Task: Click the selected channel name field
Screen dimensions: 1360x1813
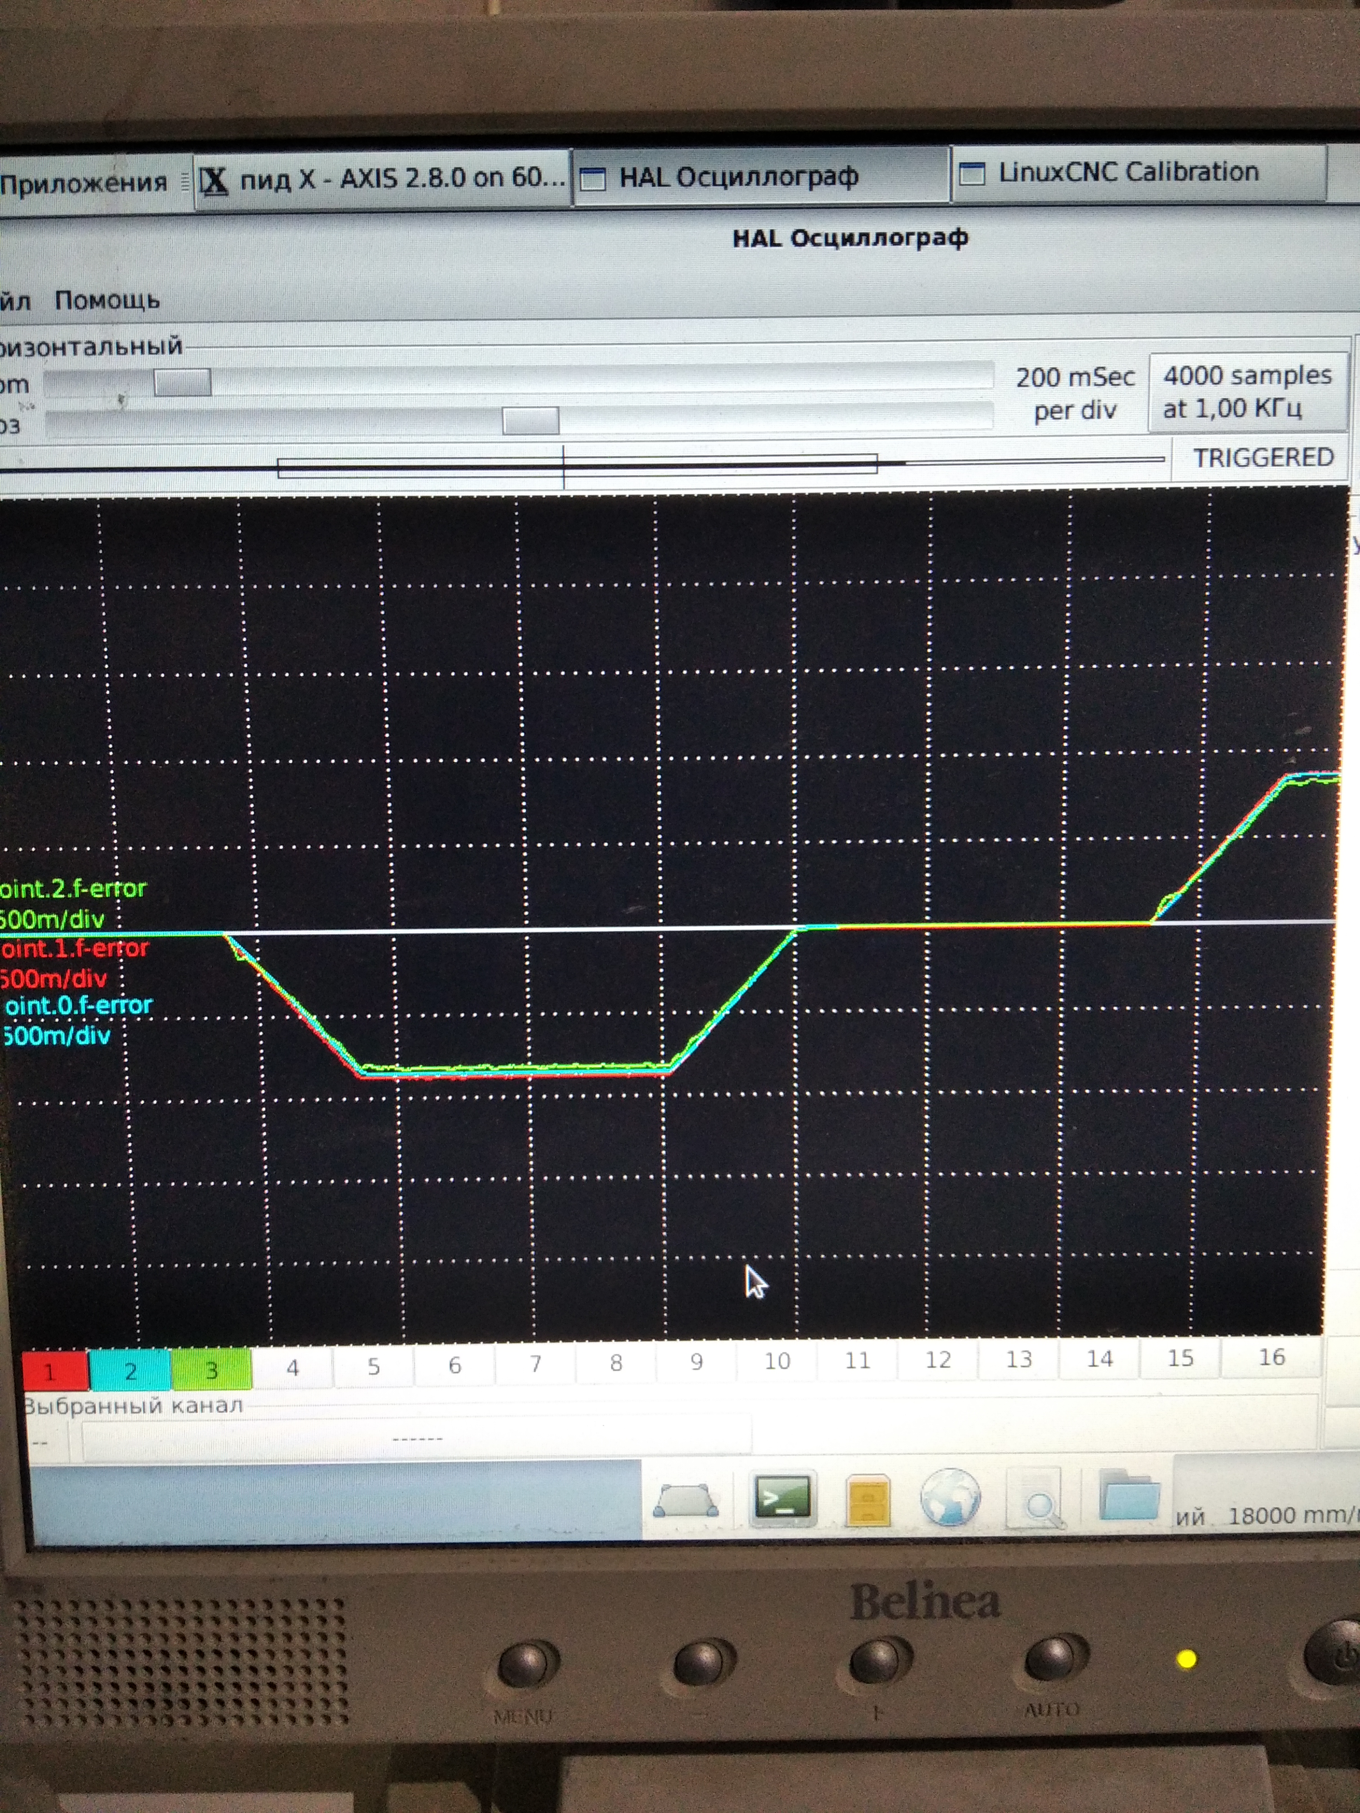Action: (x=416, y=1438)
